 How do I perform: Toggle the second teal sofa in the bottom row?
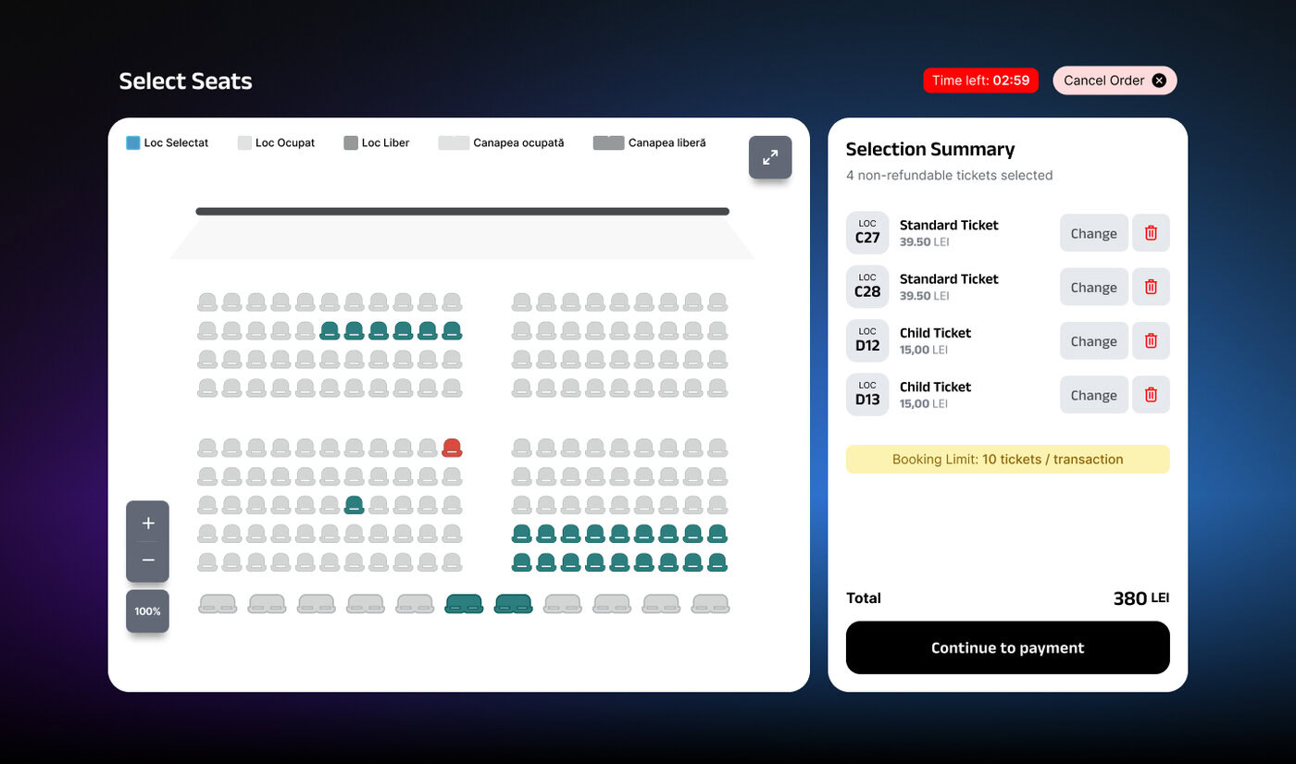point(513,604)
